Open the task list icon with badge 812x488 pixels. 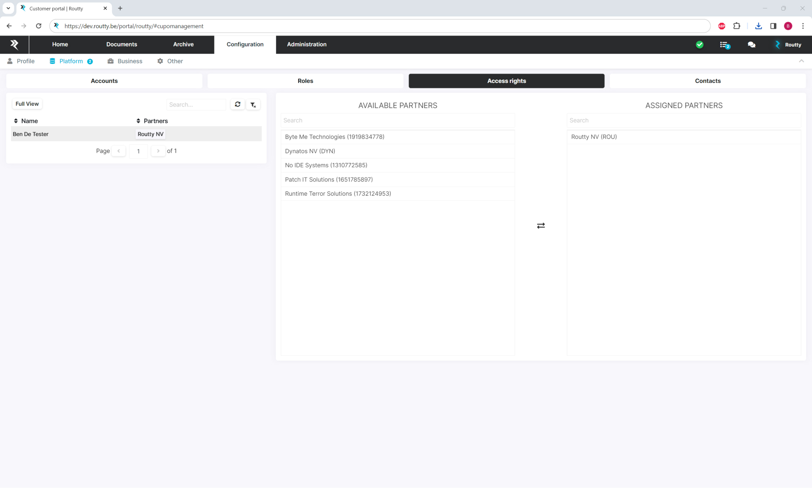click(x=724, y=45)
